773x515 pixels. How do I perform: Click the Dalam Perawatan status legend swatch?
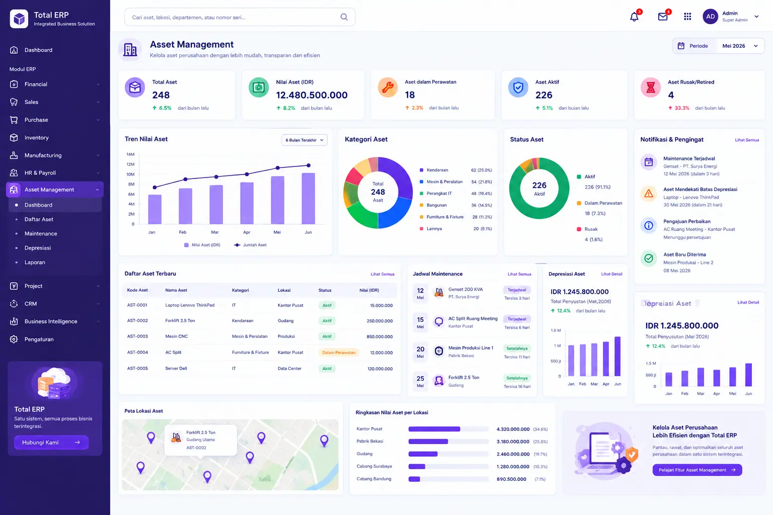pos(579,203)
